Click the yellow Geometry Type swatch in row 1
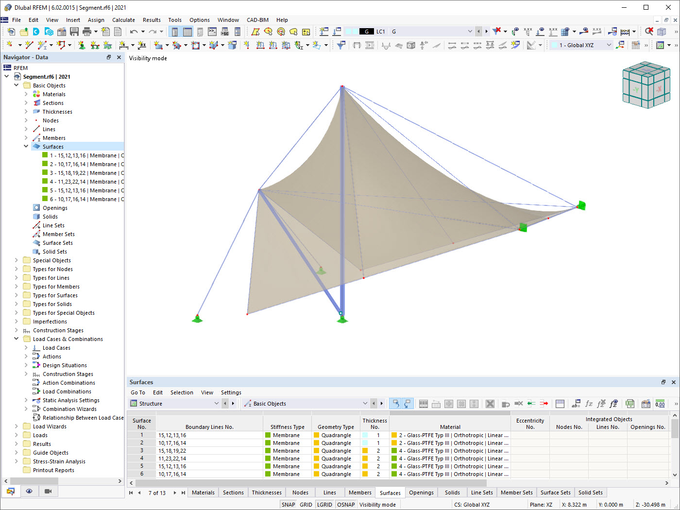This screenshot has height=510, width=680. point(316,435)
